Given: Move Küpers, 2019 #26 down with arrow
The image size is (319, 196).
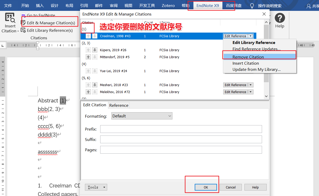Looking at the screenshot, I should [x=95, y=50].
